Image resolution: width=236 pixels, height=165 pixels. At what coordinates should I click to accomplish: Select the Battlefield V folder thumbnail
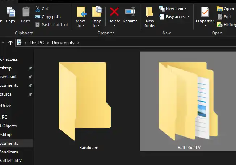[188, 101]
